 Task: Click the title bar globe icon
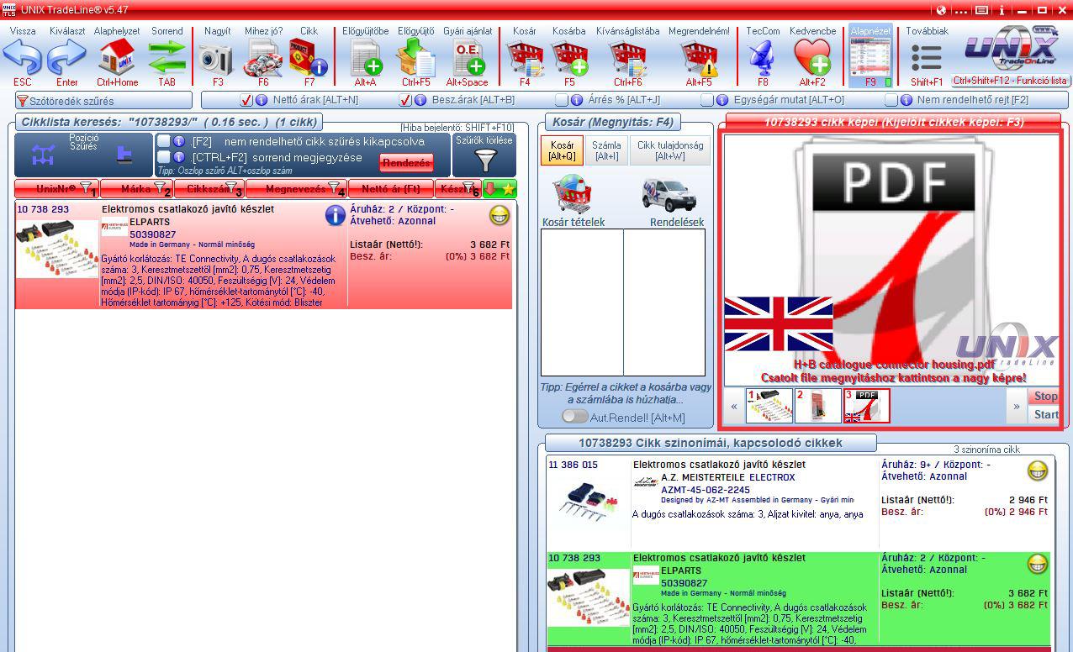(941, 10)
